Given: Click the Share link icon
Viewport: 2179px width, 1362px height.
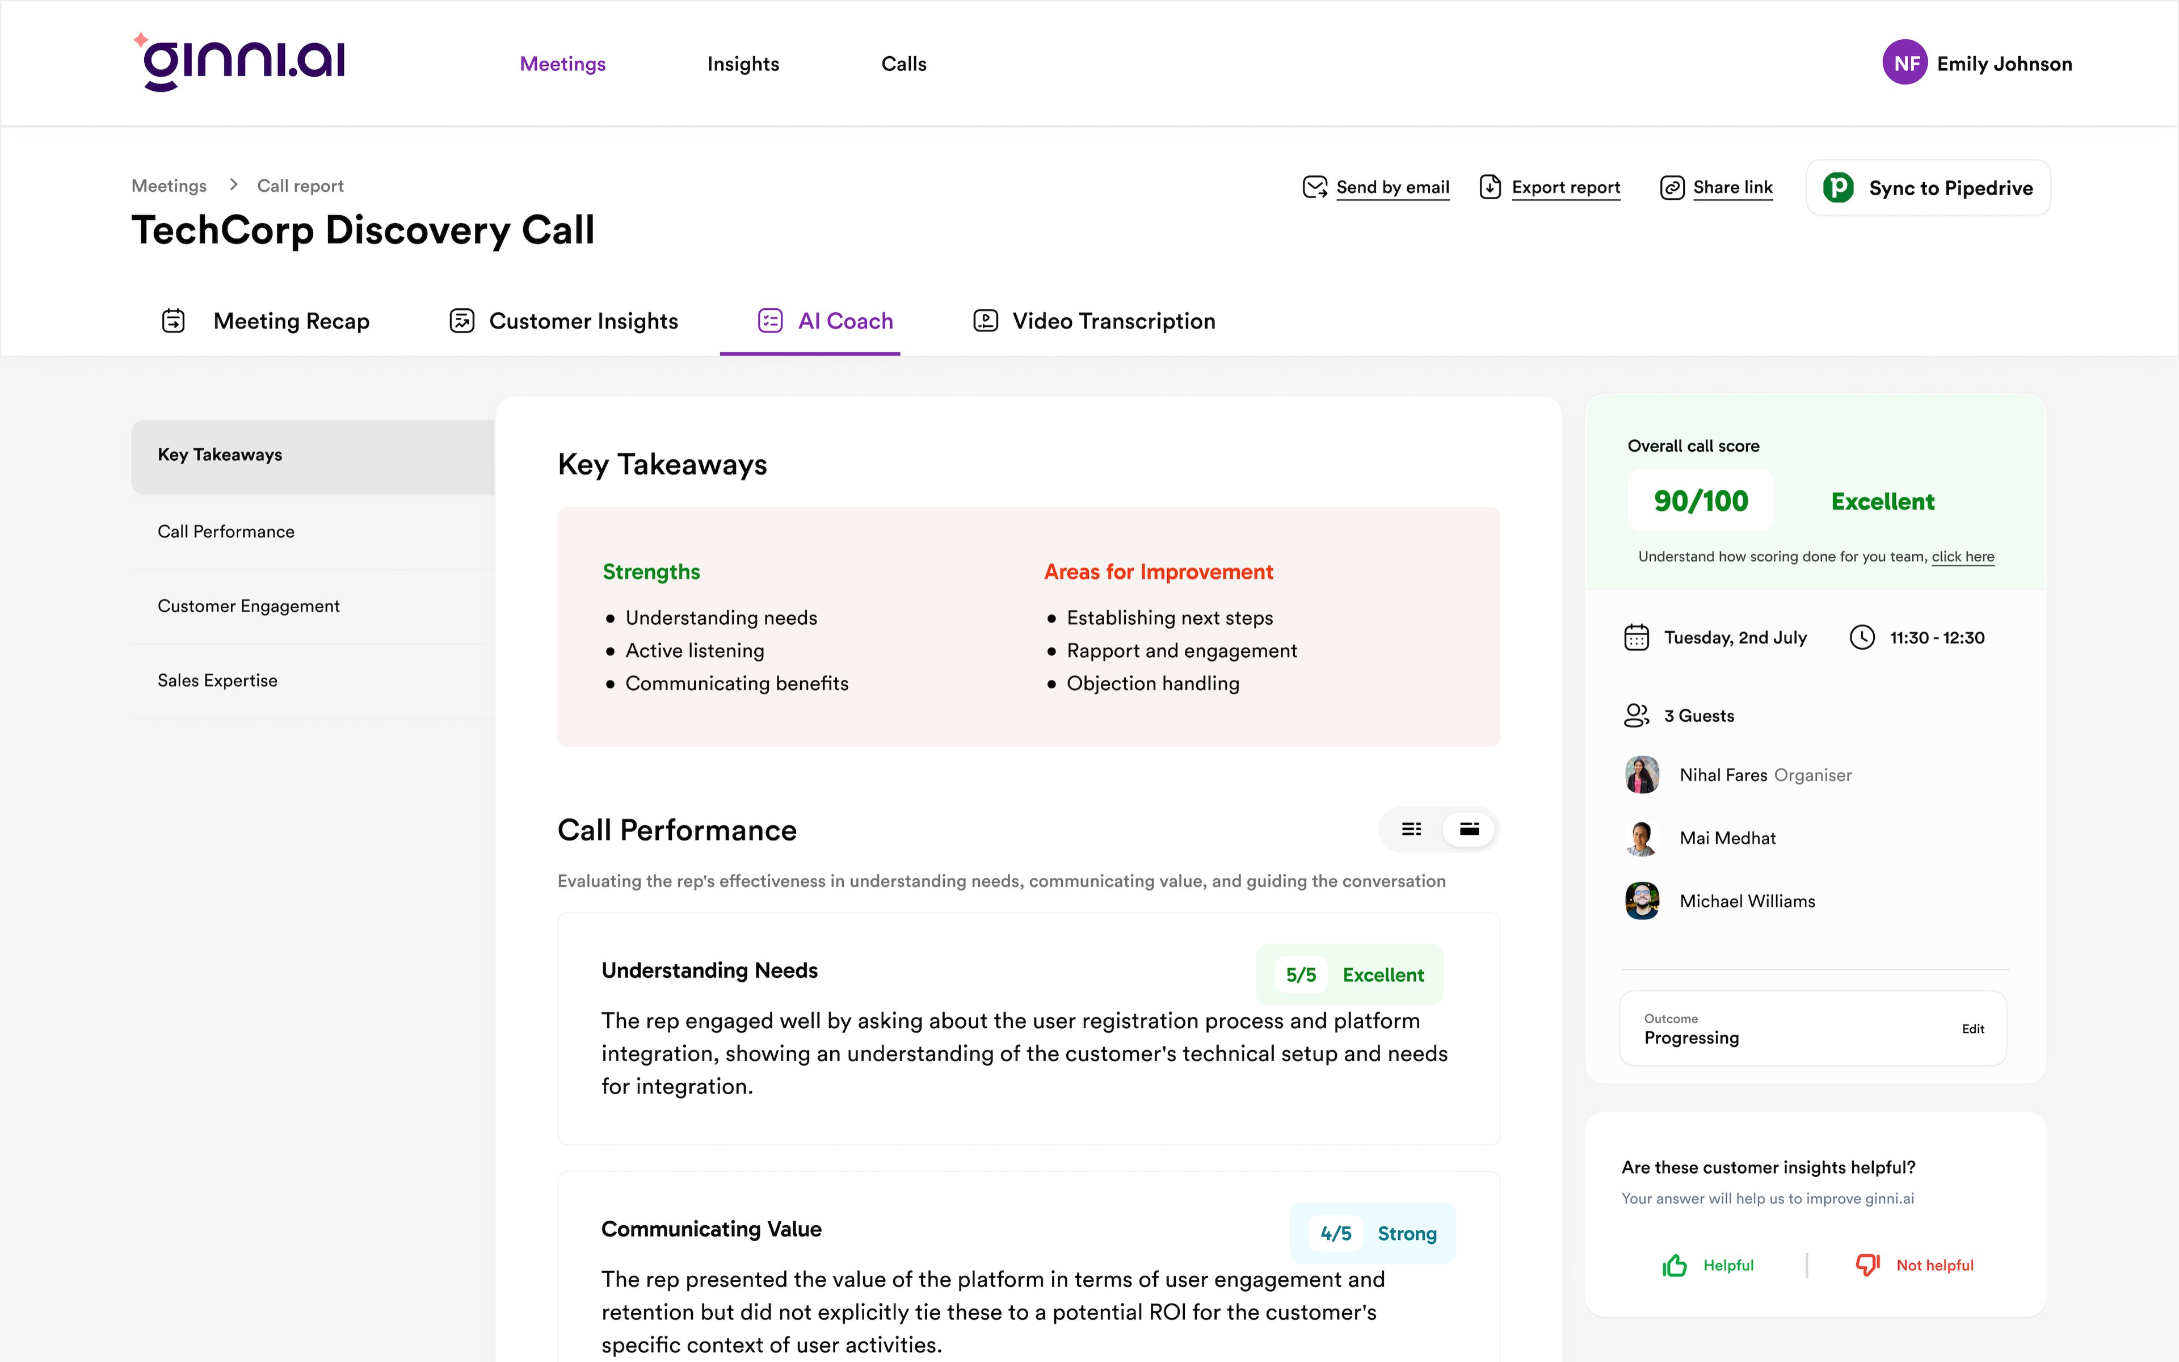Looking at the screenshot, I should [x=1673, y=187].
